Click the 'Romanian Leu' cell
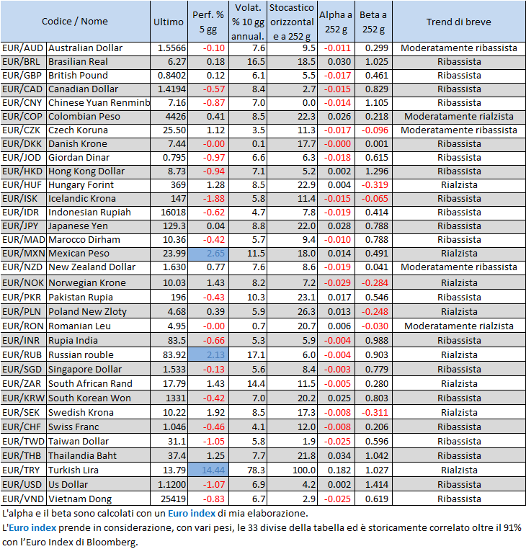Image resolution: width=526 pixels, height=549 pixels. [99, 326]
